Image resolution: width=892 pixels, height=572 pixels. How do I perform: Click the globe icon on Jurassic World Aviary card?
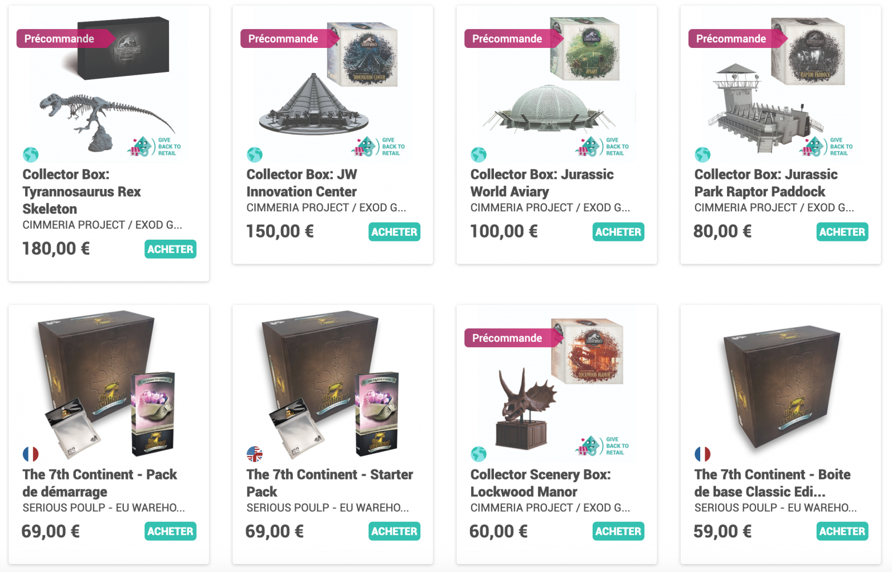(x=478, y=154)
